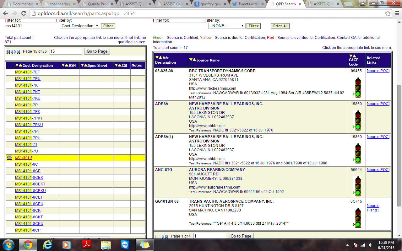Sort CSI column ascending
The image size is (402, 251).
point(119,65)
